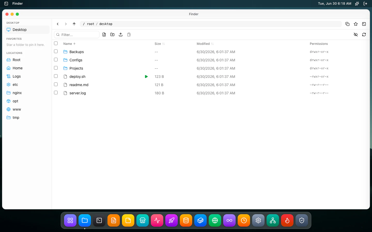The image size is (372, 232).
Task: Click root segment in breadcrumb path
Action: [x=91, y=24]
